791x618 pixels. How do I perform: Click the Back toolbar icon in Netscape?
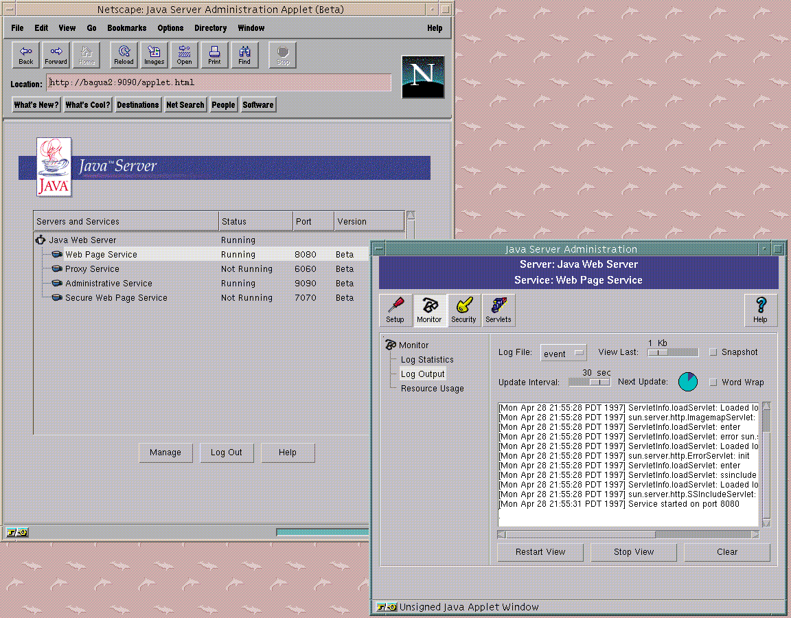tap(25, 55)
